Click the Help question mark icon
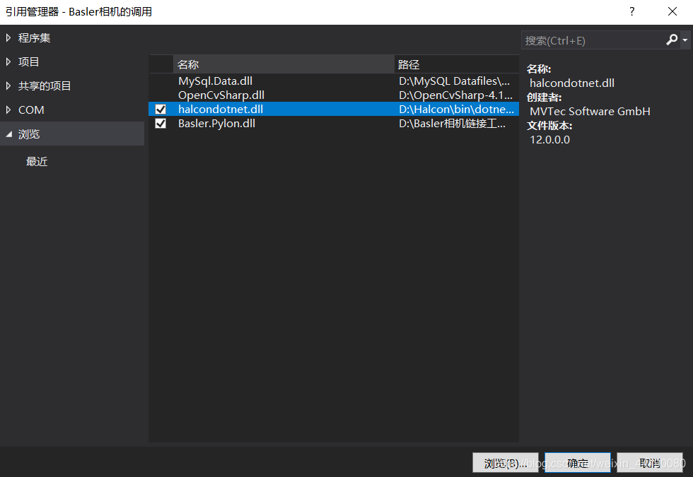 click(631, 11)
